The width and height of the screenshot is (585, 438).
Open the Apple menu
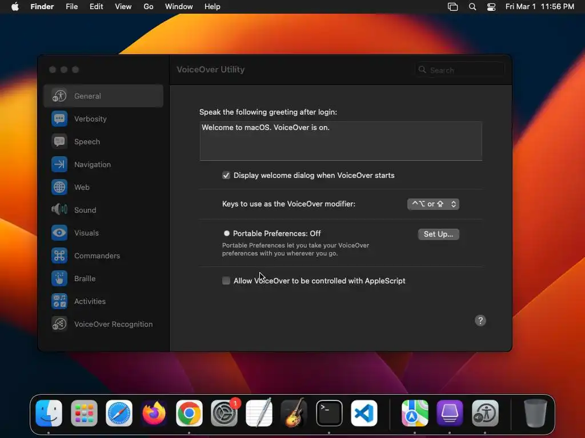15,7
